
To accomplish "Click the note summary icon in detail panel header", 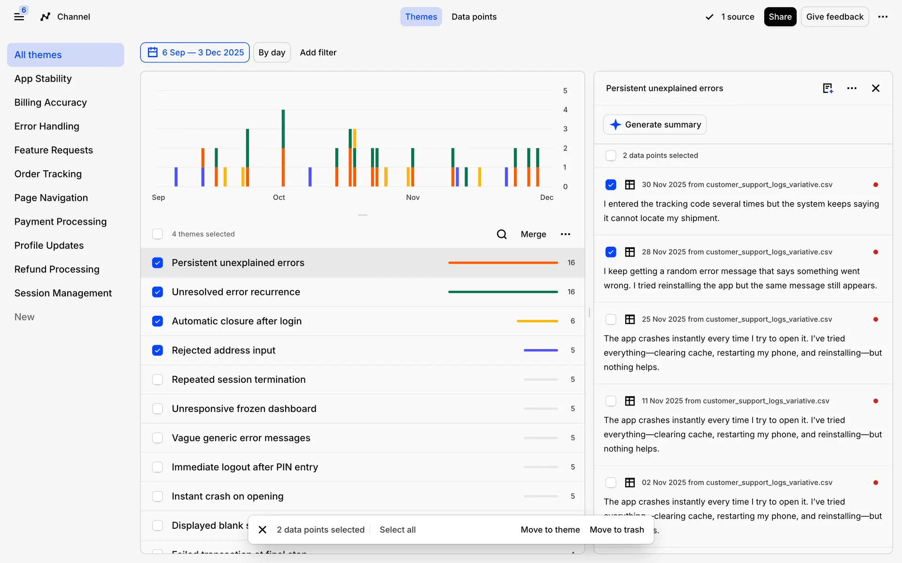I will (x=828, y=88).
